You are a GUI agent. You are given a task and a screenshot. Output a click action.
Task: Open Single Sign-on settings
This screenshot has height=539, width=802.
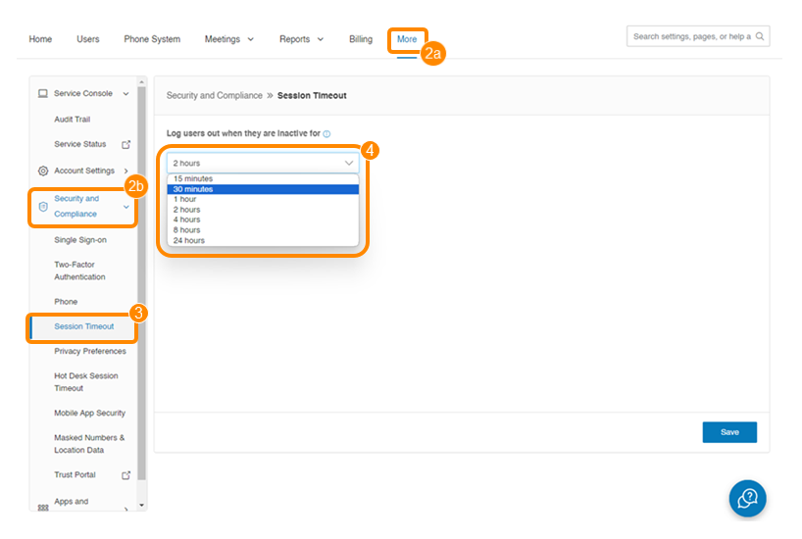[x=80, y=239]
